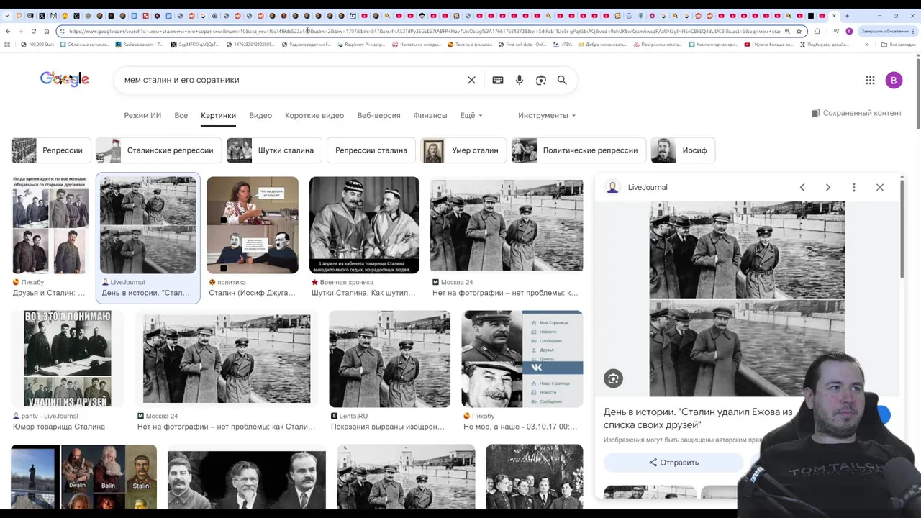Click the preview panel's scrollbar
Image resolution: width=921 pixels, height=518 pixels.
click(x=901, y=230)
